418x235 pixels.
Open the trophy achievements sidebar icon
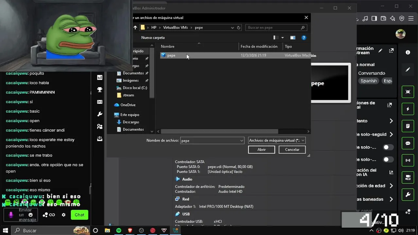(100, 89)
